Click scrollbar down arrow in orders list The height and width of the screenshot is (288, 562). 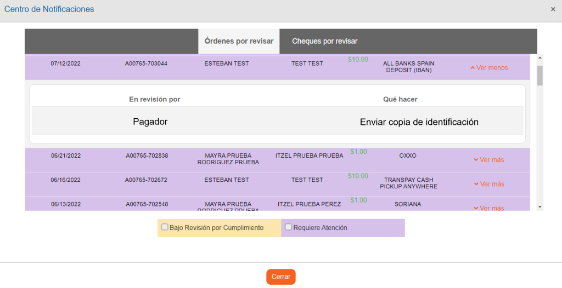click(x=539, y=207)
